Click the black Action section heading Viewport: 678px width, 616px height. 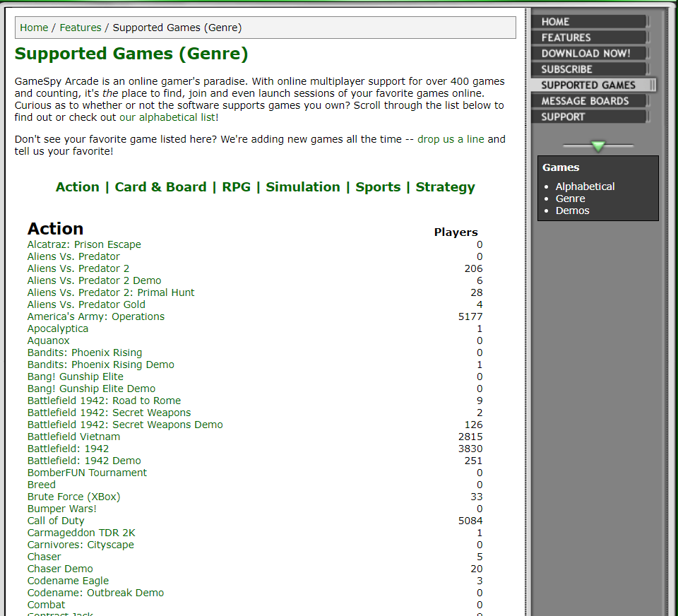[55, 229]
